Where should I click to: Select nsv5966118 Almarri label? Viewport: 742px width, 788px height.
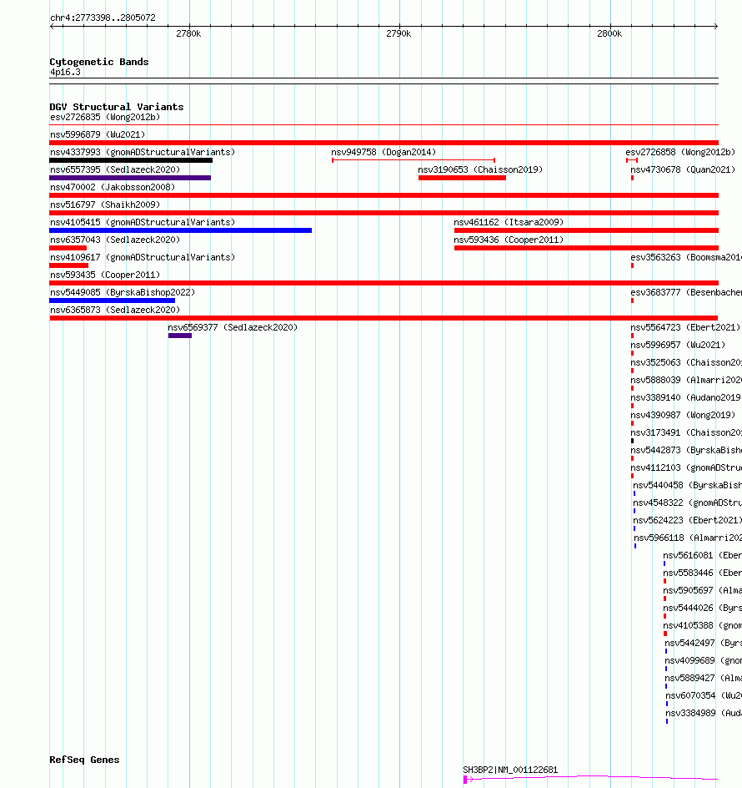tap(688, 538)
